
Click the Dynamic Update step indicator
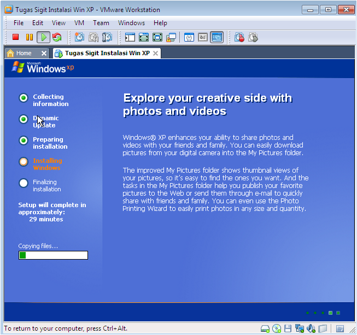point(23,119)
